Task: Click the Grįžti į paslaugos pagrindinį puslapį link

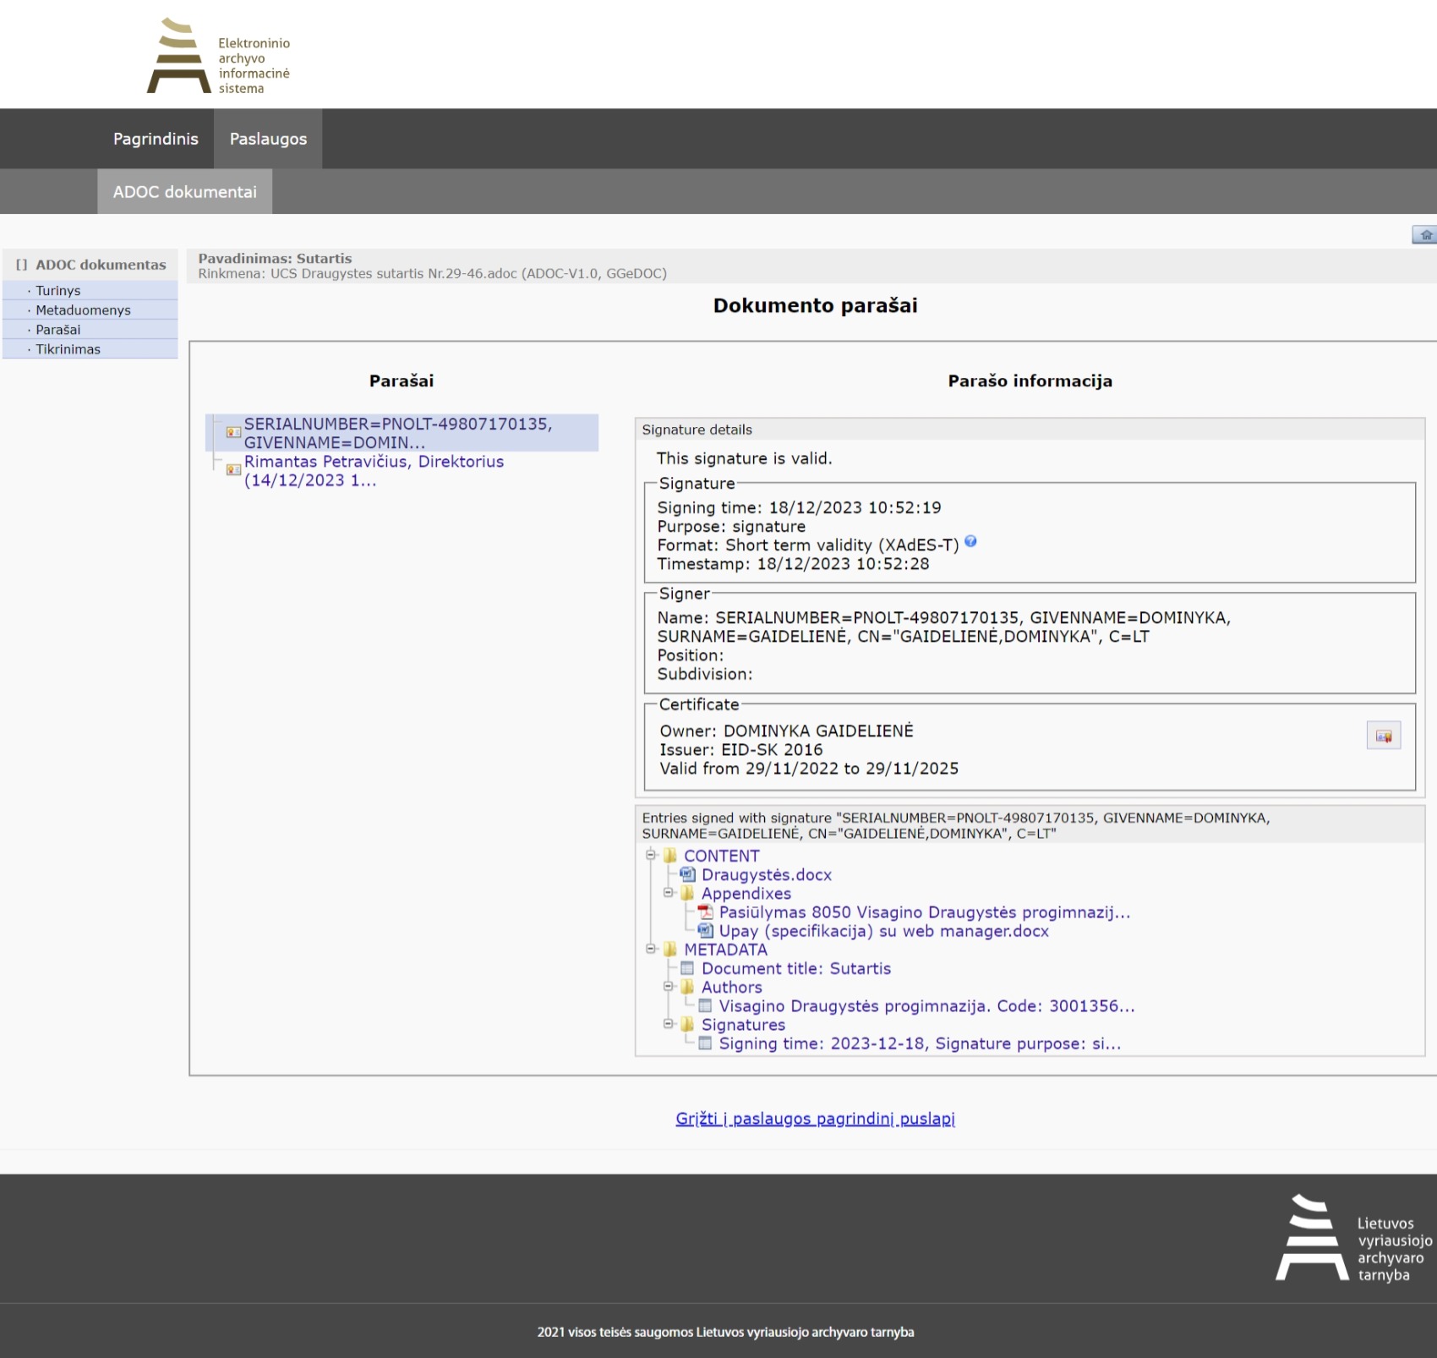Action: [815, 1119]
